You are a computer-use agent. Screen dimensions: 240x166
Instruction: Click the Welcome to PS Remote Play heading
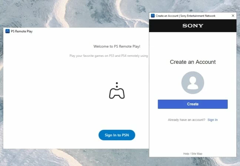[117, 47]
